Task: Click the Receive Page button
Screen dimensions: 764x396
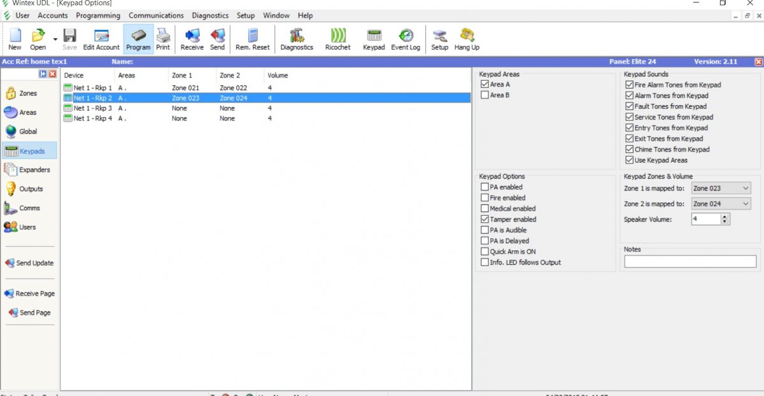Action: click(29, 293)
